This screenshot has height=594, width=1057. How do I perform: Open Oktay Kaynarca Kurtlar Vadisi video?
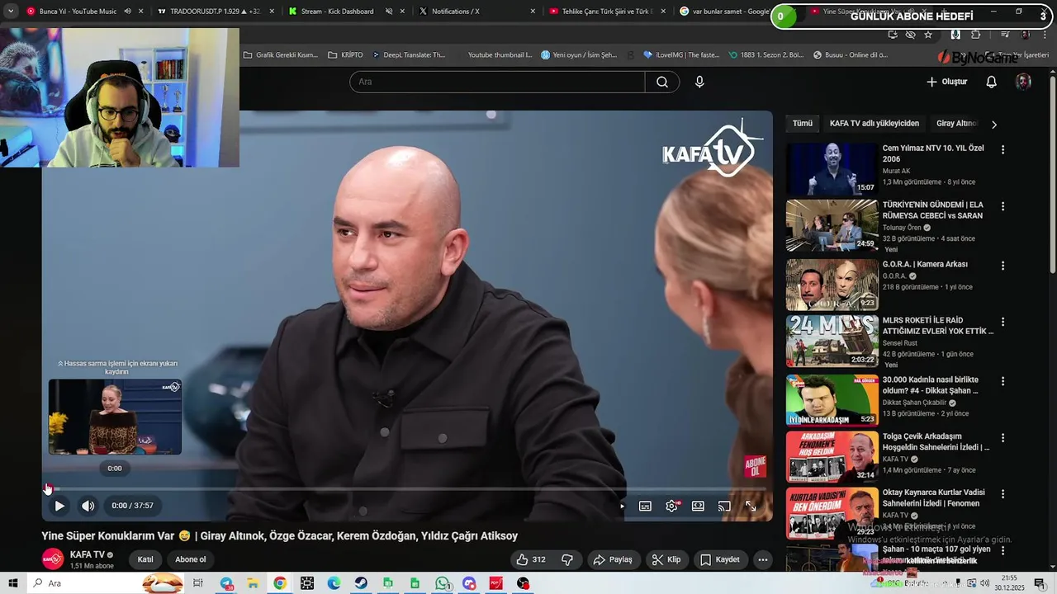pyautogui.click(x=934, y=497)
